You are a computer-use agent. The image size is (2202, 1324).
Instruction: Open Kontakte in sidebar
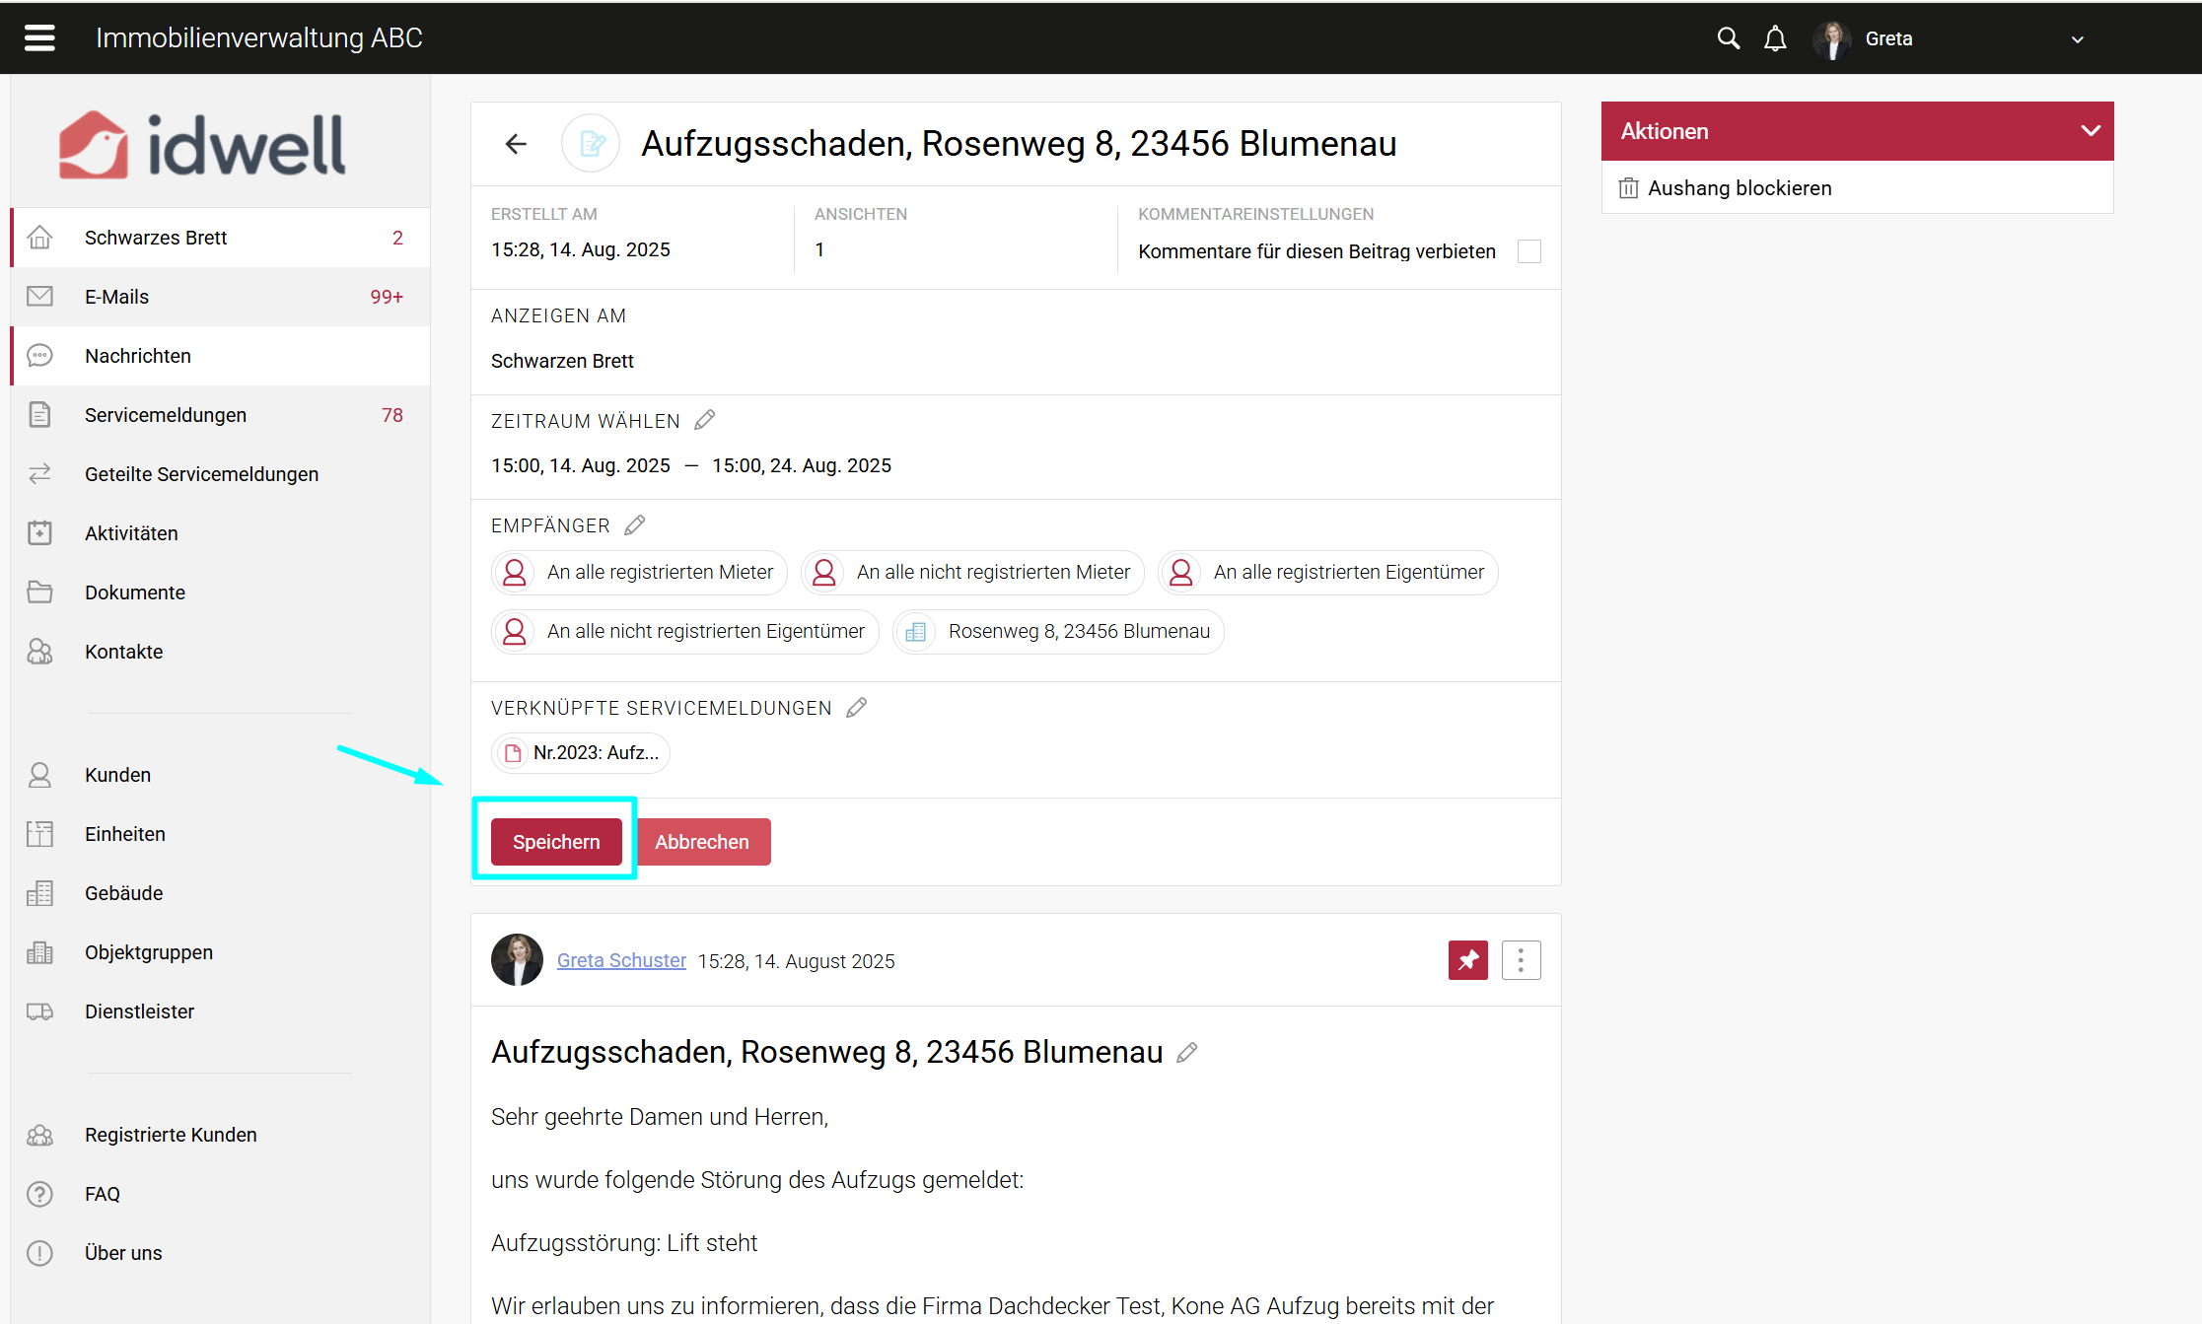click(220, 652)
